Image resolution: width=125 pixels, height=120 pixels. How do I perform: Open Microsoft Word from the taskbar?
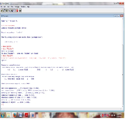tap(21, 115)
